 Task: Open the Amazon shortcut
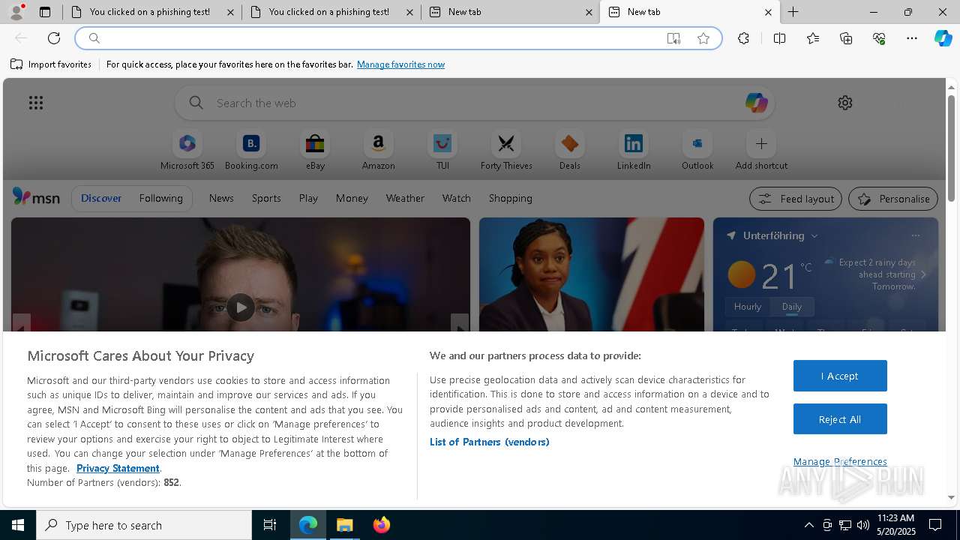pyautogui.click(x=378, y=151)
